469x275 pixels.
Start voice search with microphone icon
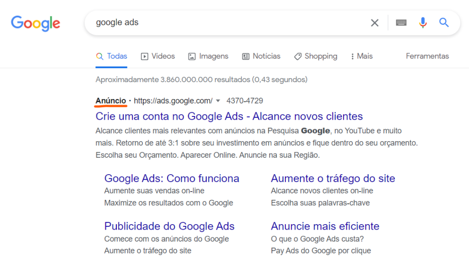coord(423,23)
